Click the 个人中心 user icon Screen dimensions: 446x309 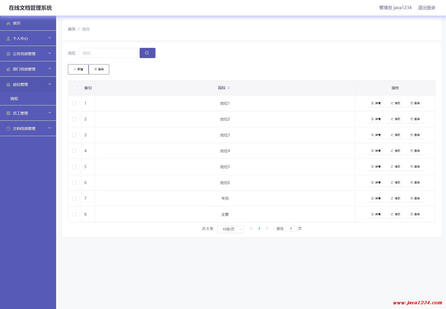(x=8, y=39)
